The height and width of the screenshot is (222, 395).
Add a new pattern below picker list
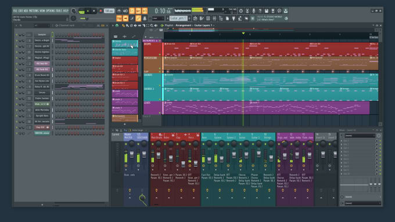(125, 124)
